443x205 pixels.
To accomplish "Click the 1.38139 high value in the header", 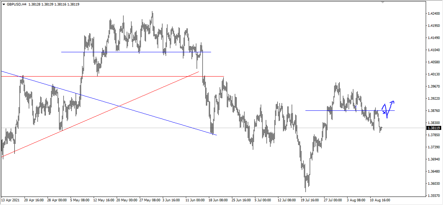I will pyautogui.click(x=47, y=4).
